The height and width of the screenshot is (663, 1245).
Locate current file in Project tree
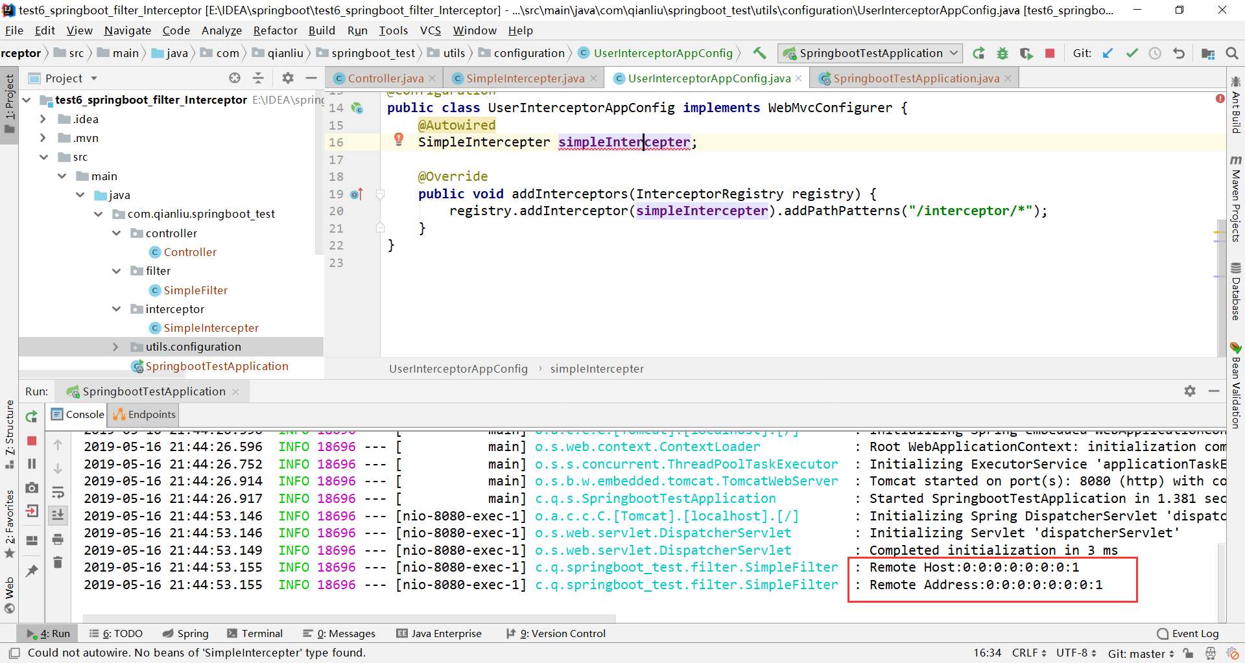tap(235, 78)
